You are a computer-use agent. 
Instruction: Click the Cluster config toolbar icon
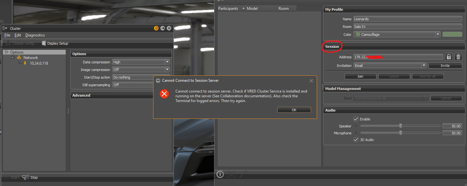click(x=9, y=43)
